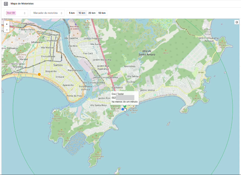Click the Morrinhos label on map

coord(130,66)
